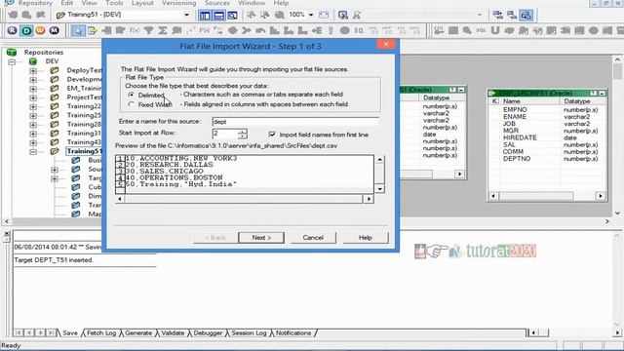Switch to Designer via D icon

click(x=26, y=30)
